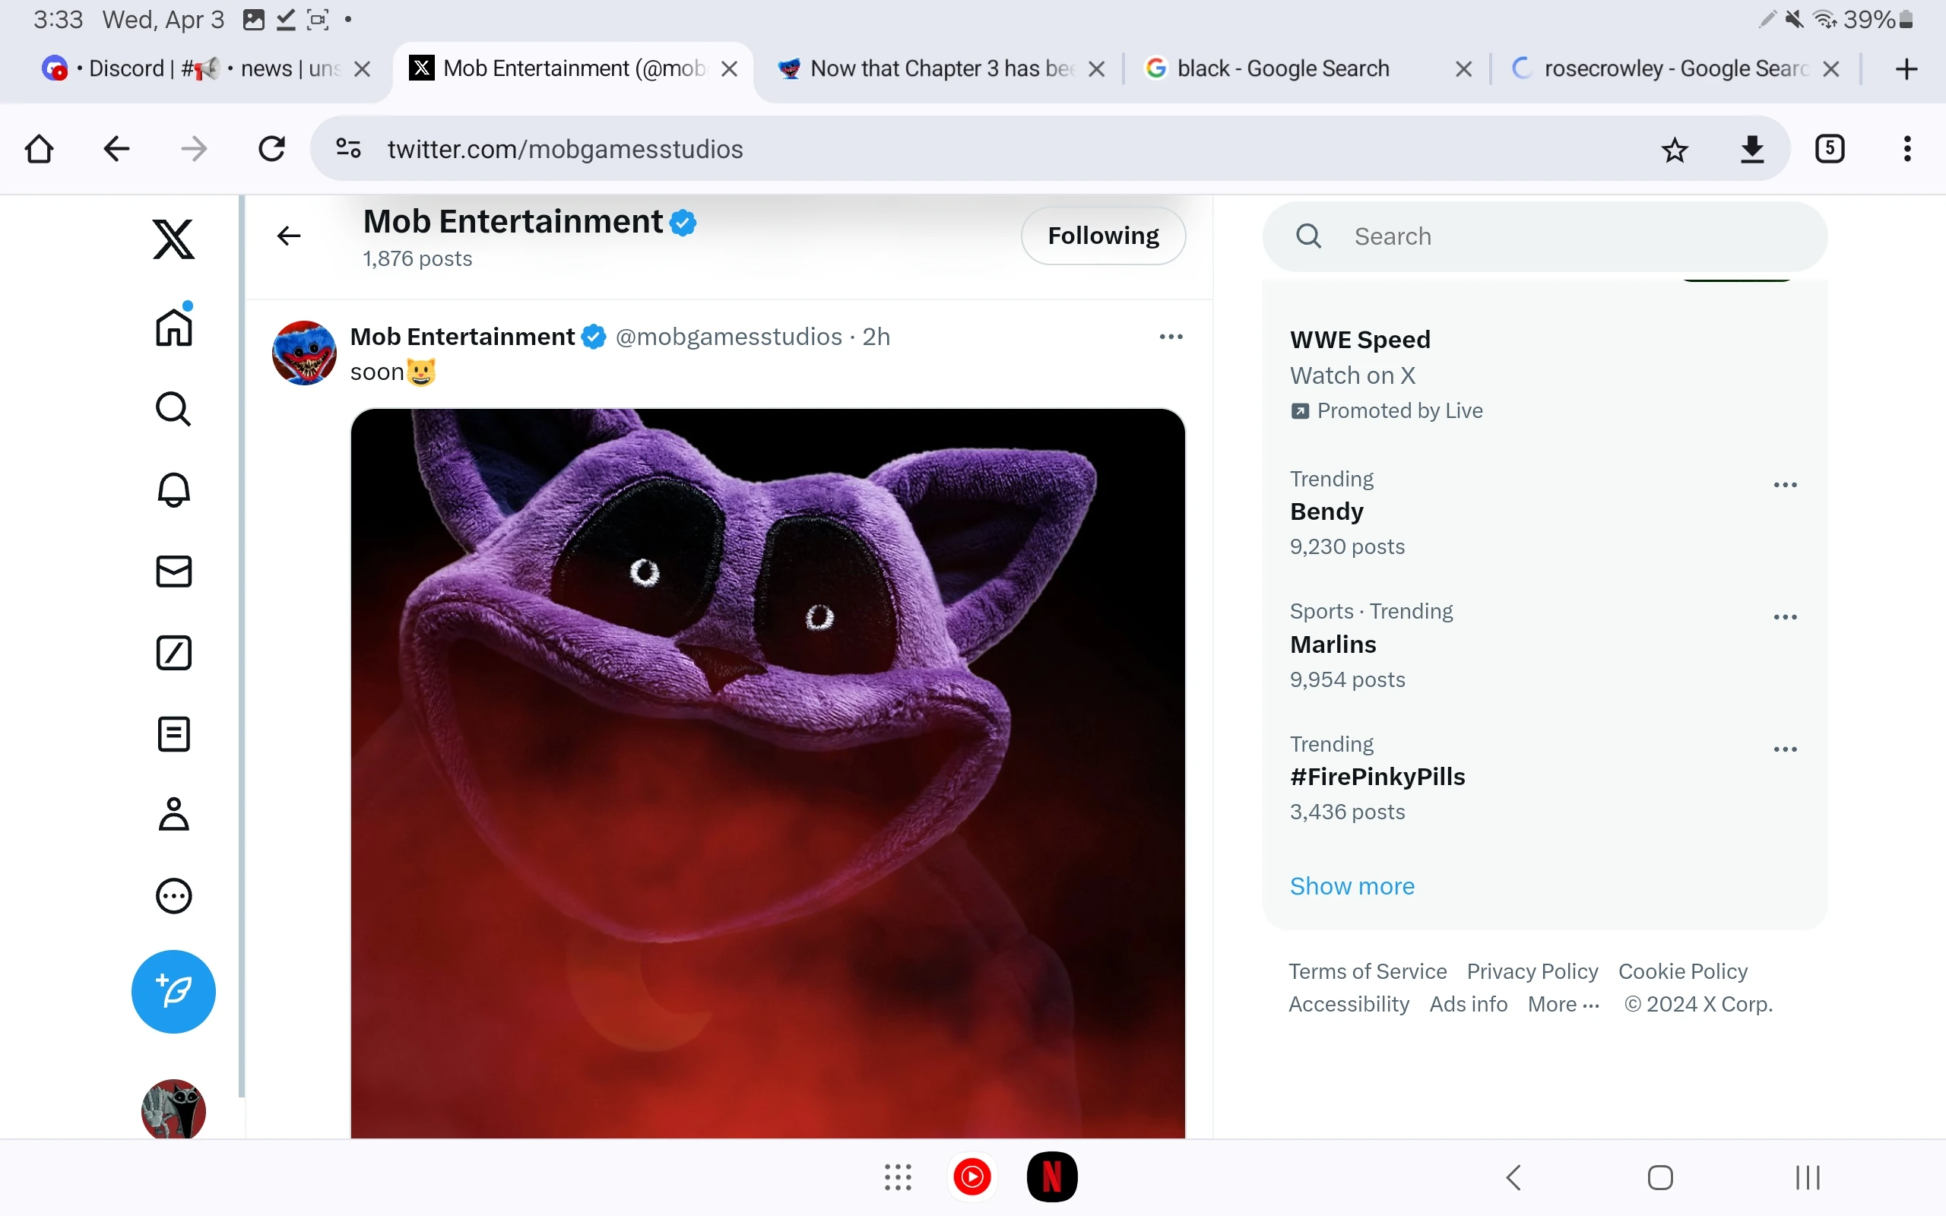Open the sidebar More circle menu
Screen dimensions: 1946x1216
tap(173, 896)
